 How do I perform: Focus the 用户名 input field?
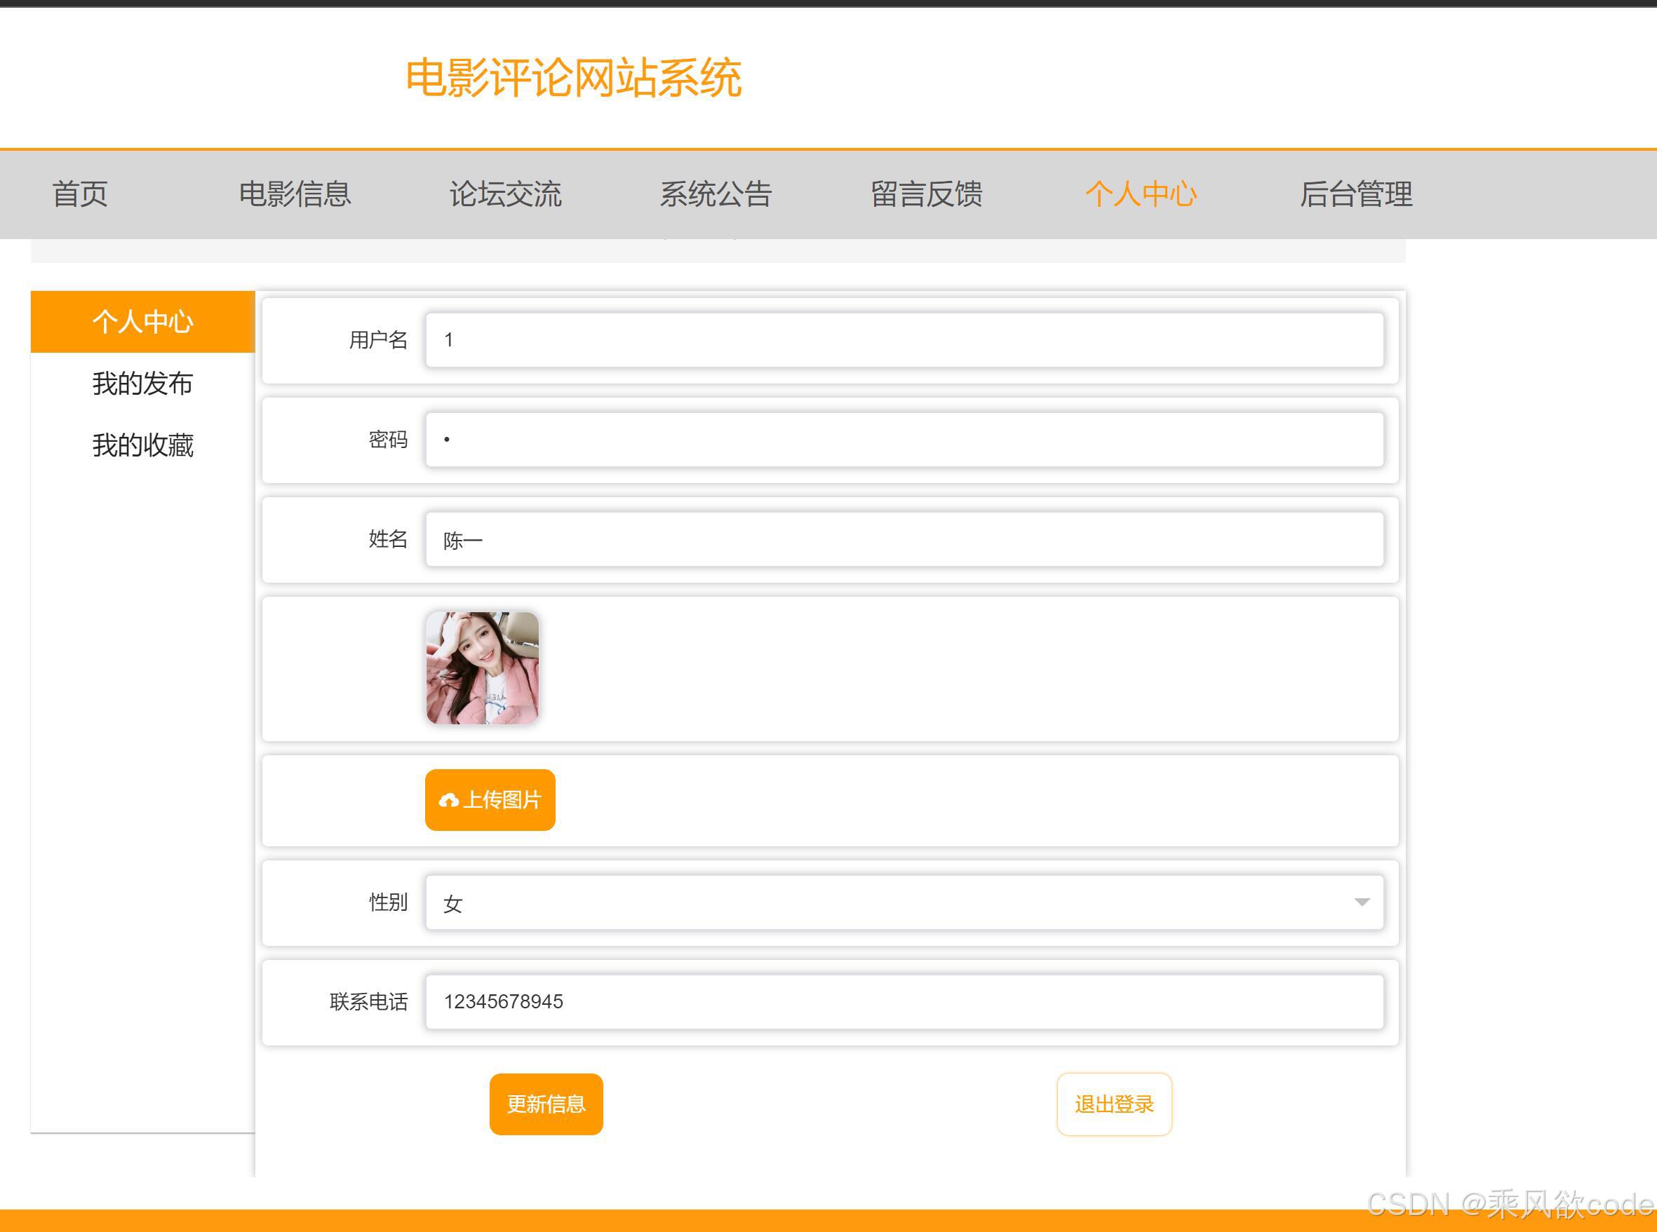coord(904,340)
